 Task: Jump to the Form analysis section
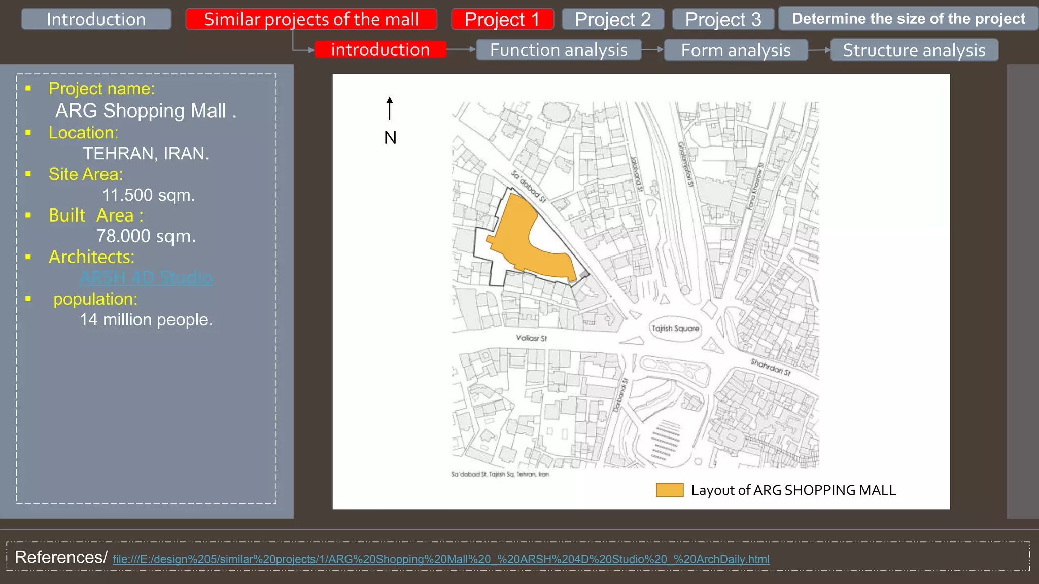[735, 50]
